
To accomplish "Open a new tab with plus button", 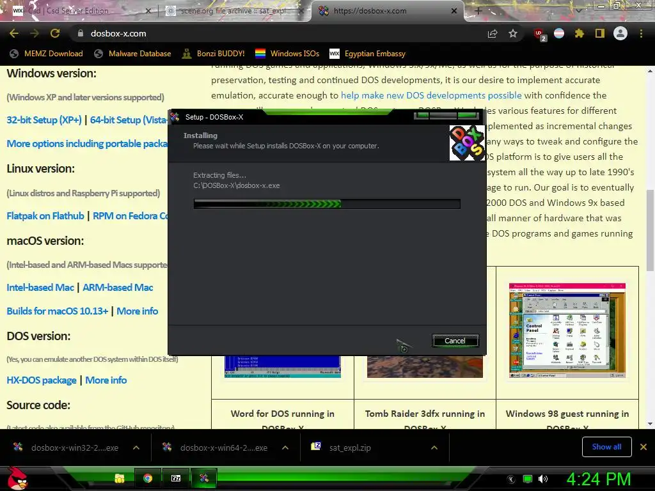I will [478, 12].
